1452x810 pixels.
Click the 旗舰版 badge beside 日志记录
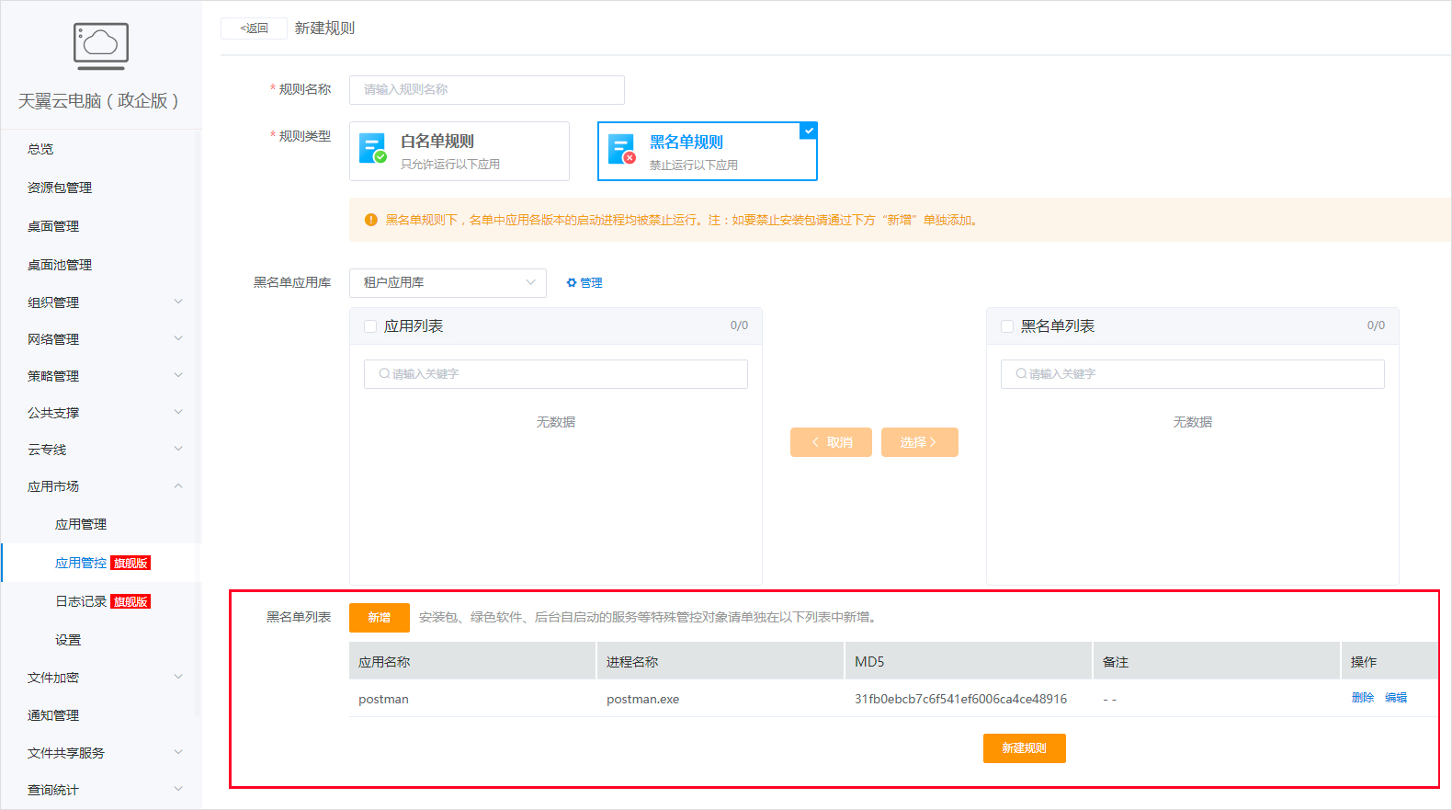click(x=130, y=602)
